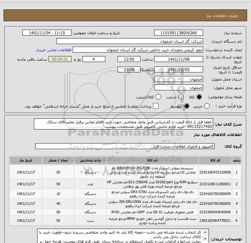This screenshot has height=243, width=251.
Task: Click the buyer notes scroll down arrow
Action: click(205, 239)
